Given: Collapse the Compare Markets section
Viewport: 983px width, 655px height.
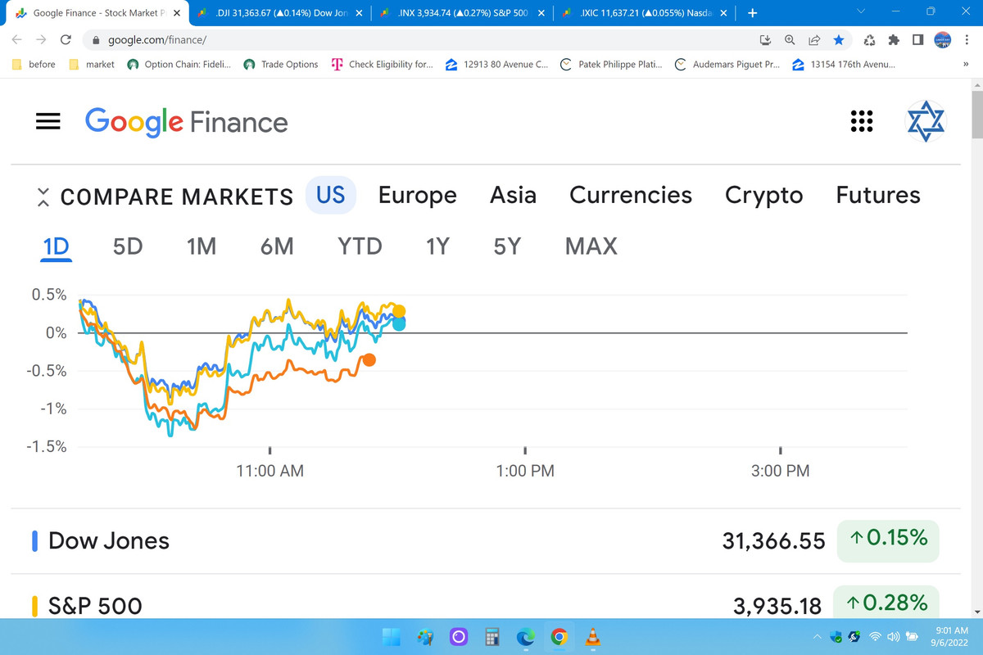Looking at the screenshot, I should pyautogui.click(x=44, y=196).
